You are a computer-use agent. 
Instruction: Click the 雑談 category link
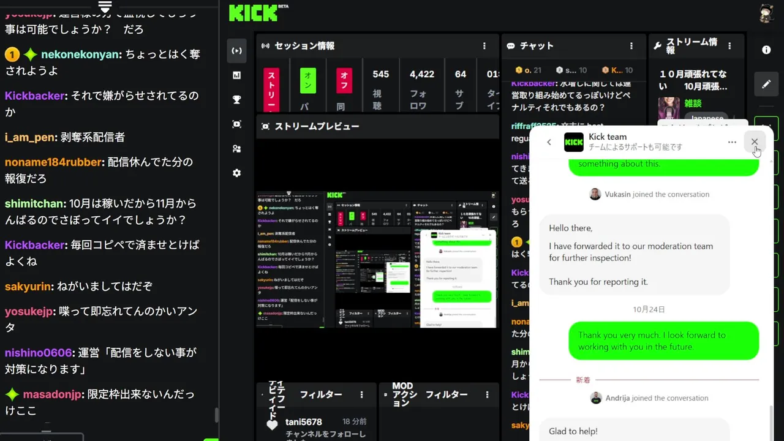click(693, 104)
